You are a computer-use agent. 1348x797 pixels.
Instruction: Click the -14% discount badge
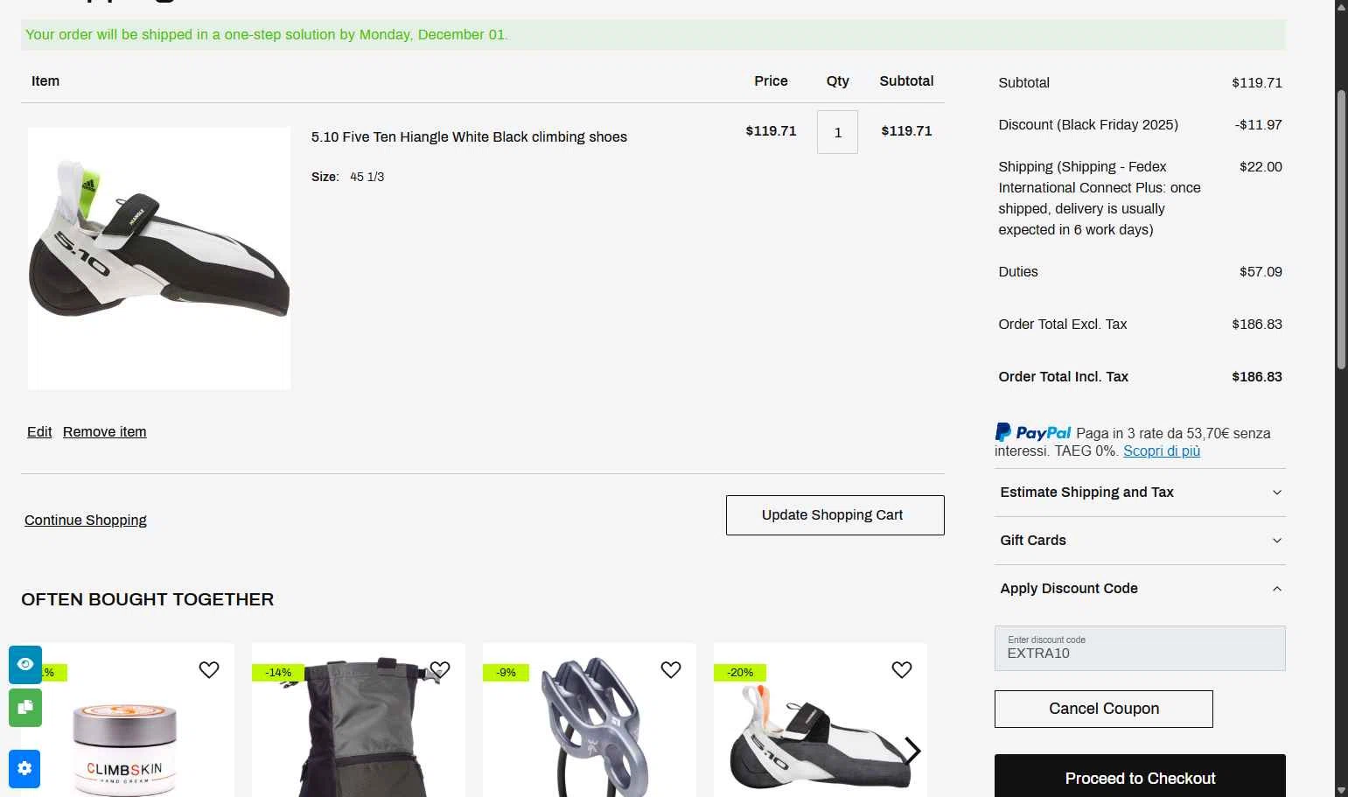278,672
